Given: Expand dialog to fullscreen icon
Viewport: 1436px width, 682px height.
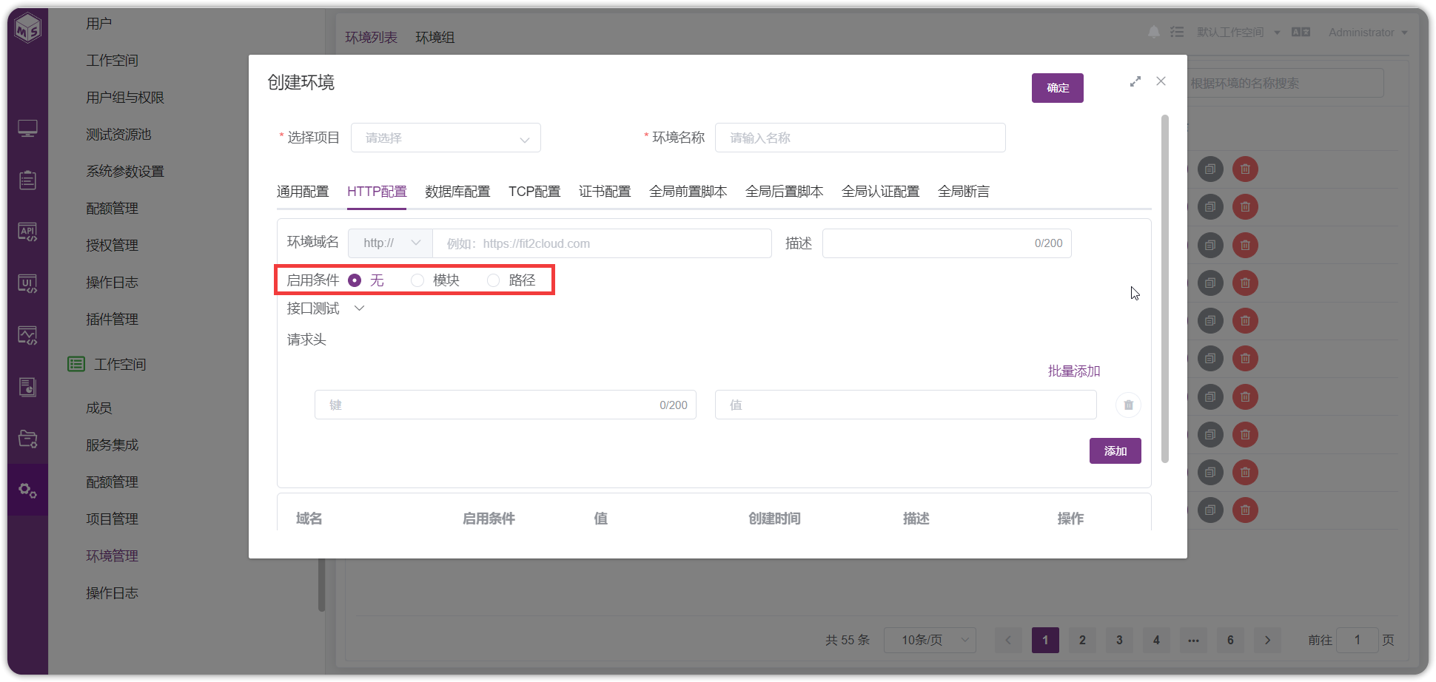Looking at the screenshot, I should tap(1135, 81).
